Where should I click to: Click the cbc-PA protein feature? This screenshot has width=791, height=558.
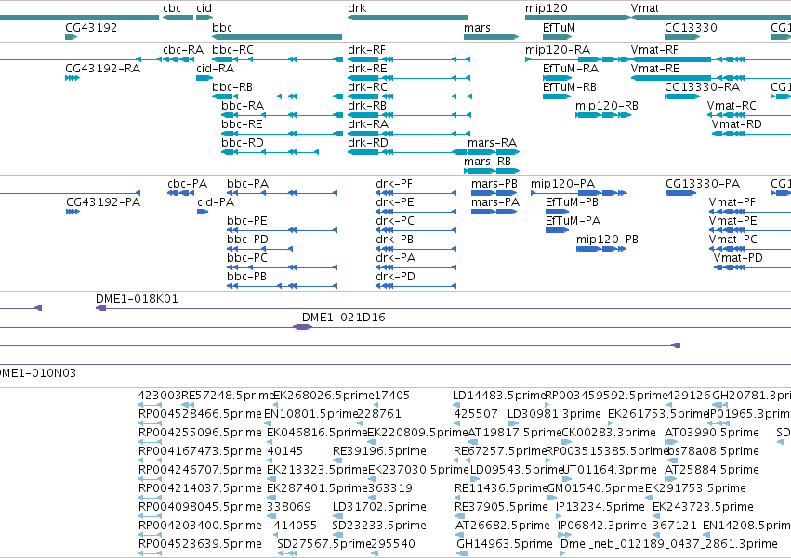tap(180, 193)
